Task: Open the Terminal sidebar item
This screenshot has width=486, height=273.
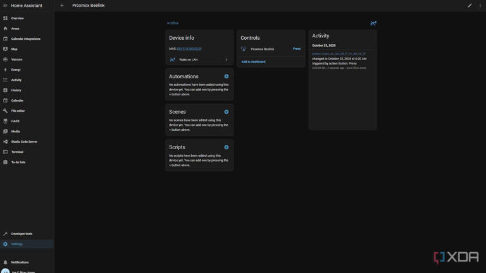Action: pyautogui.click(x=17, y=152)
